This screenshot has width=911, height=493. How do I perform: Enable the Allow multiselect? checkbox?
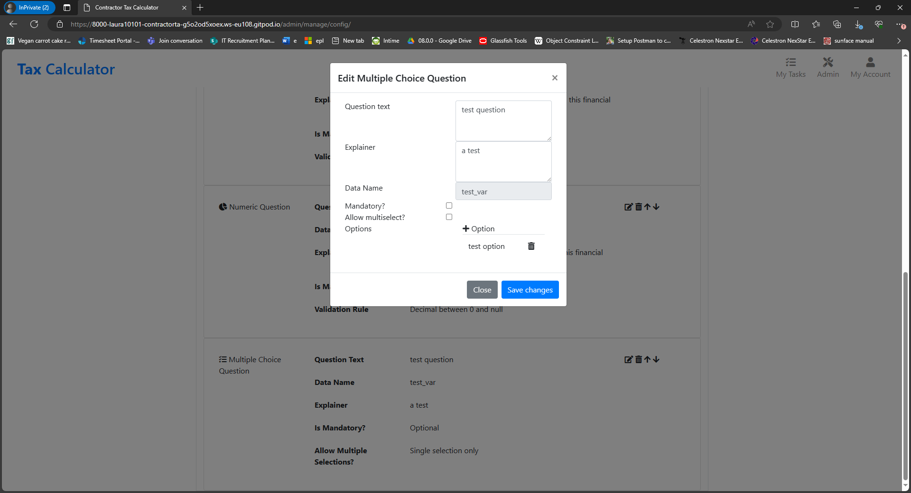(x=449, y=217)
